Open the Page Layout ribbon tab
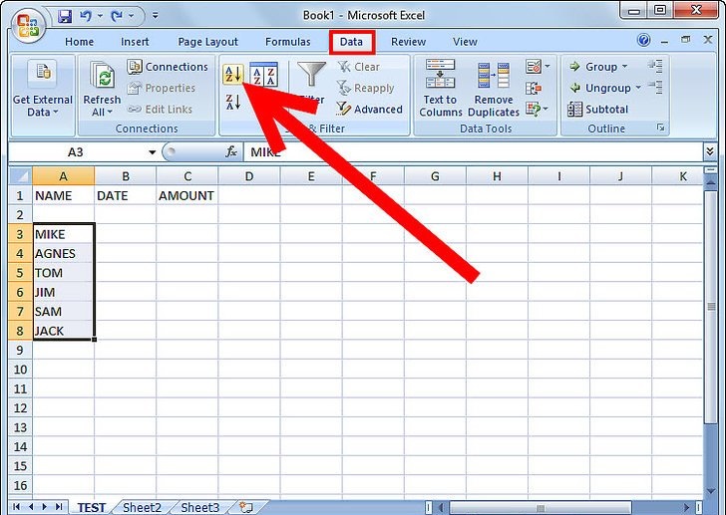The image size is (726, 515). click(x=207, y=42)
